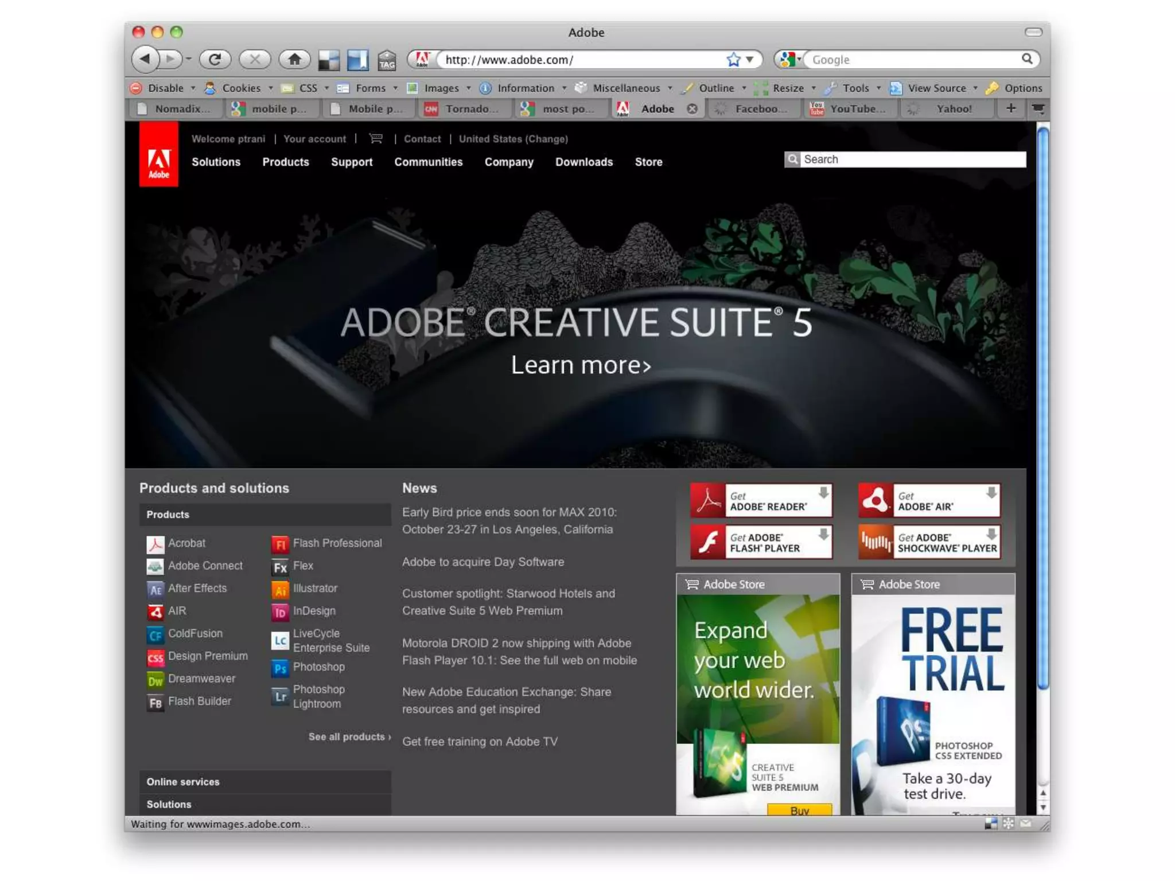Click the Adobe logo on the page
This screenshot has height=881, width=1175.
158,154
